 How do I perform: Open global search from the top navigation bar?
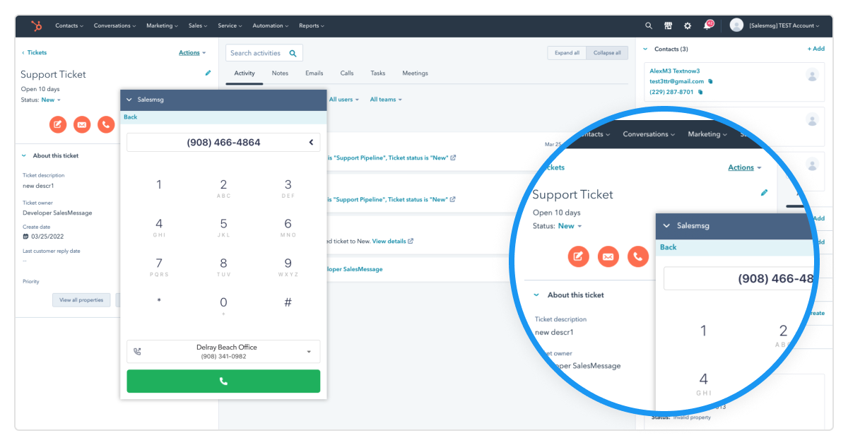pyautogui.click(x=649, y=26)
